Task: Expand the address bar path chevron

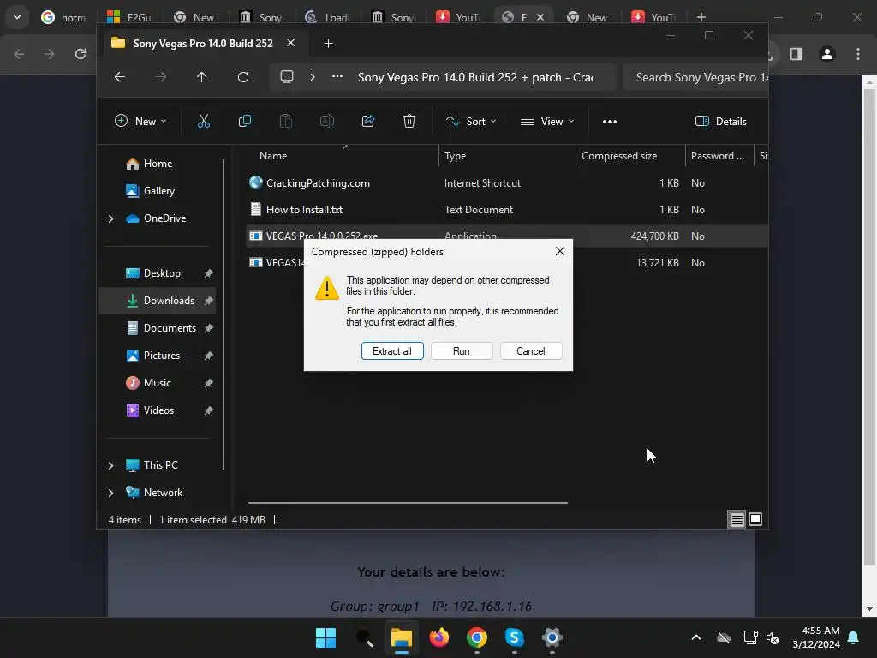Action: click(x=312, y=76)
